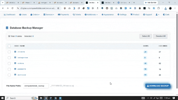The height and width of the screenshot is (100, 178).
Task: Expand the Services dropdown menu
Action: pyautogui.click(x=49, y=15)
